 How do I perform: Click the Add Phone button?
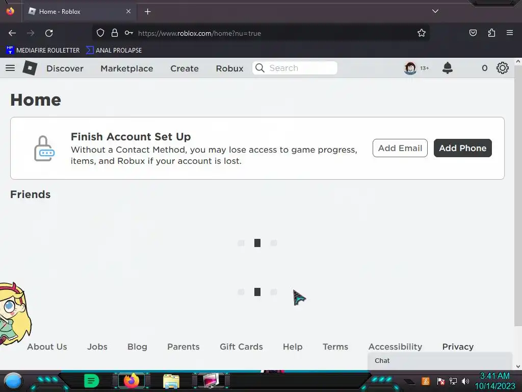[462, 148]
